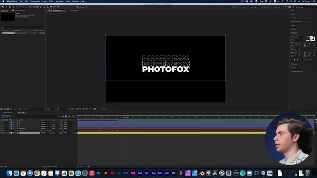The image size is (317, 178).
Task: Toggle visibility eye of the red-bar text layer
Action: (x=1, y=129)
